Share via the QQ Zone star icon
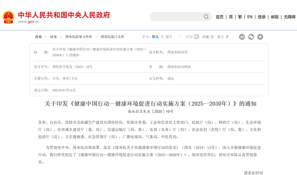 (x=260, y=37)
